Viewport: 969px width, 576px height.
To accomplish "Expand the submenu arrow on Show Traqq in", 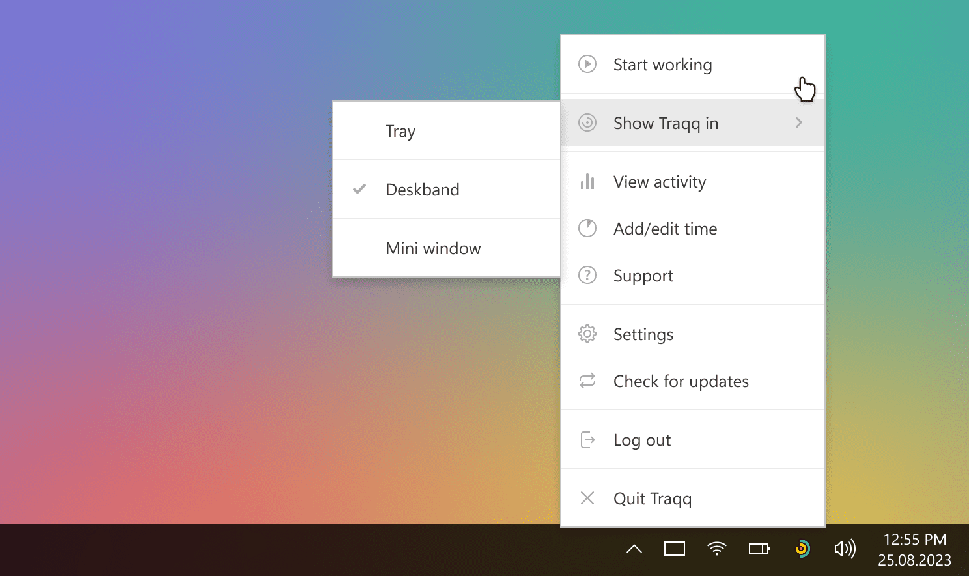I will 799,122.
